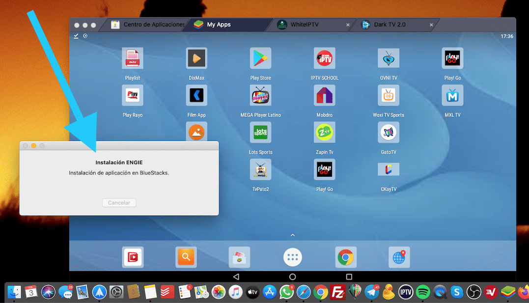This screenshot has height=303, width=529.
Task: Open OVNI TV
Action: coord(388,57)
